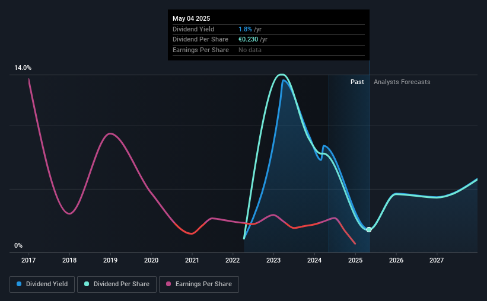
Task: Select the May 2025 data point marker
Action: click(369, 230)
